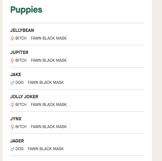
Task: Click Jager's FAWN BLACK MASK colour label
Action: [x=46, y=149]
